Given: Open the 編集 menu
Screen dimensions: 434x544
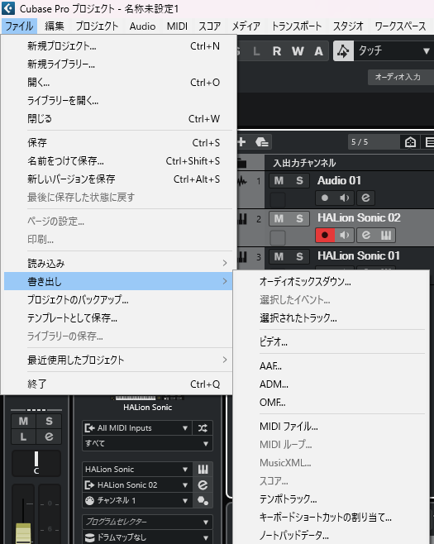Looking at the screenshot, I should coord(55,26).
